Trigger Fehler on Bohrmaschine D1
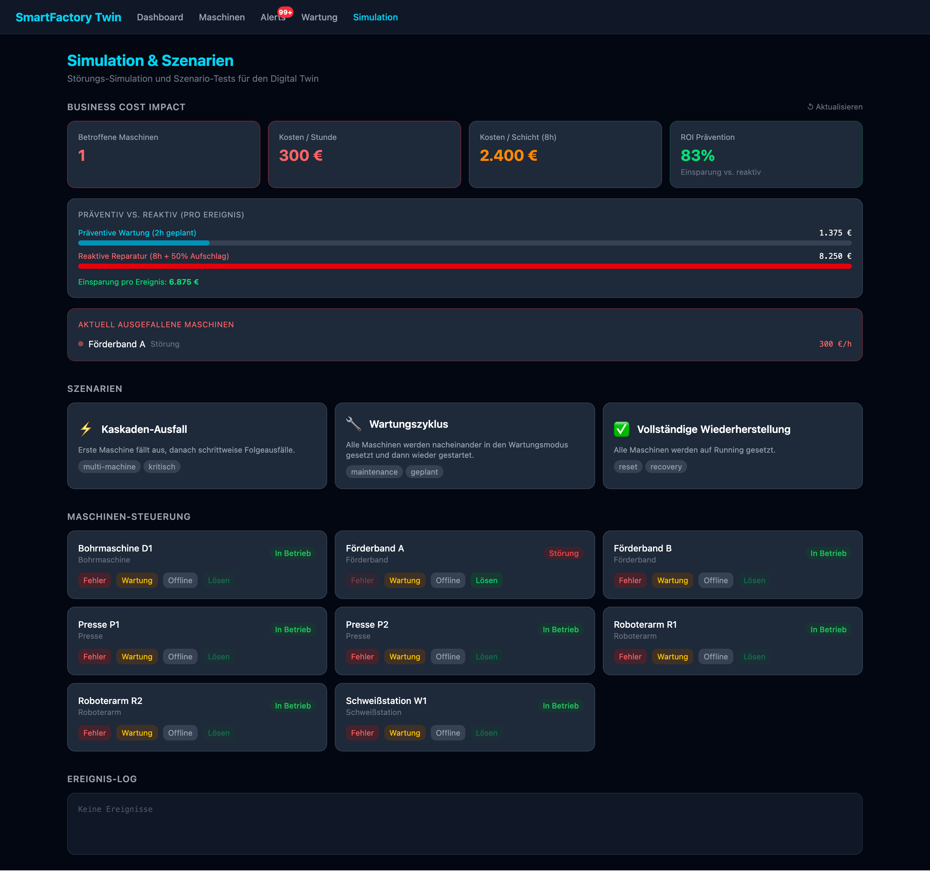The width and height of the screenshot is (930, 871). (x=95, y=580)
